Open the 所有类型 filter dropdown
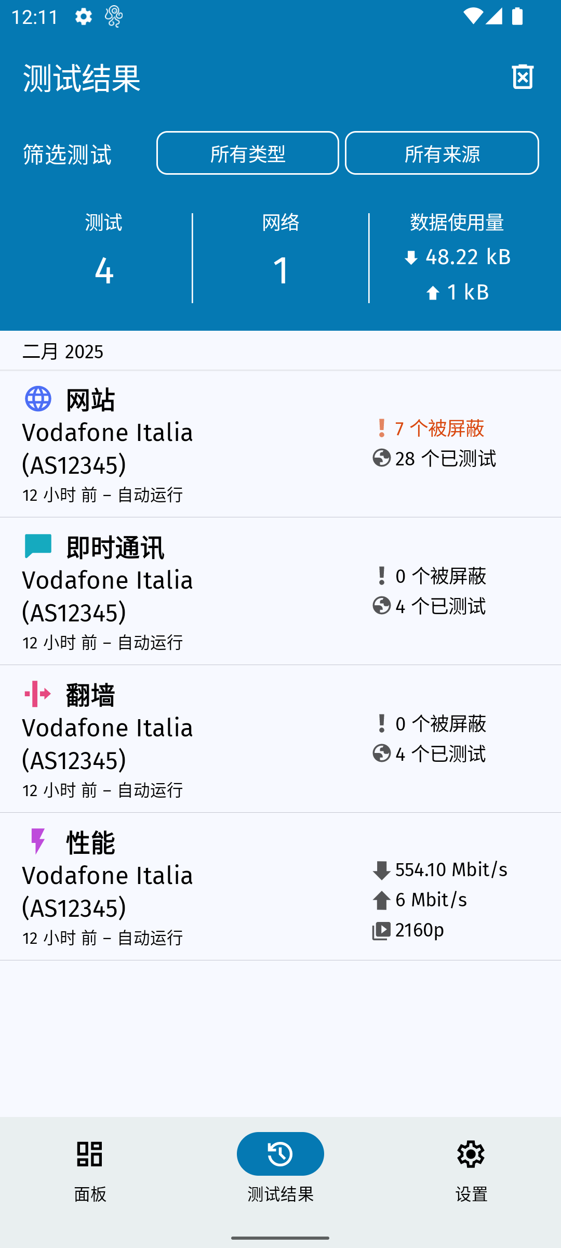Screen dimensions: 561x1248 247,153
